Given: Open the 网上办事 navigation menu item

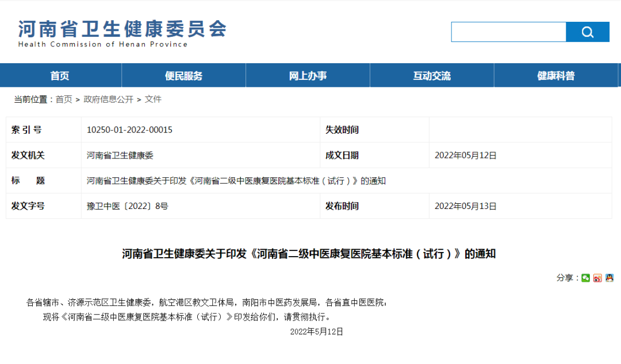Looking at the screenshot, I should pos(308,75).
